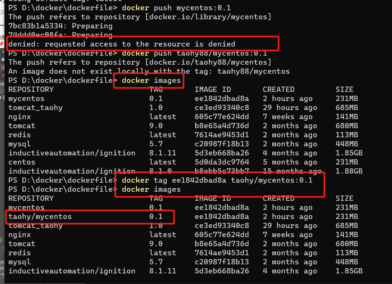The height and width of the screenshot is (284, 392).
Task: Select "tomcat_taohy" in the first images listing
Action: (35, 108)
